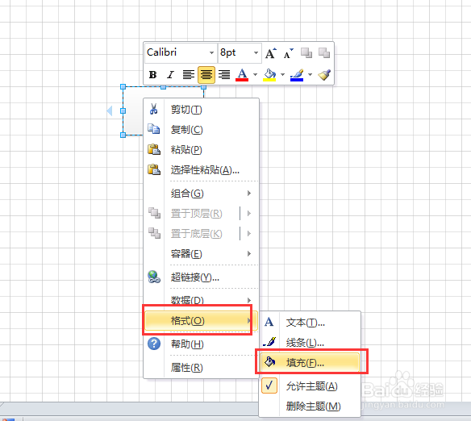The height and width of the screenshot is (421, 471).
Task: Expand line color dropdown arrow
Action: coord(310,74)
